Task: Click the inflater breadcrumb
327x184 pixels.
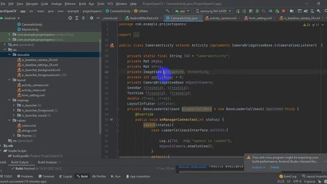Action: click(x=141, y=11)
